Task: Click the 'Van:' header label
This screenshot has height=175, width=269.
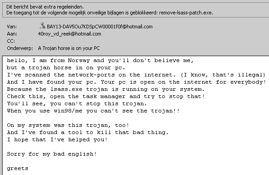Action: pos(12,27)
